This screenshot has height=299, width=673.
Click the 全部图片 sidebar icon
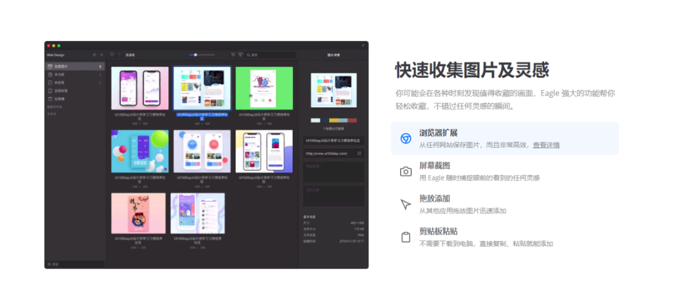click(x=50, y=67)
